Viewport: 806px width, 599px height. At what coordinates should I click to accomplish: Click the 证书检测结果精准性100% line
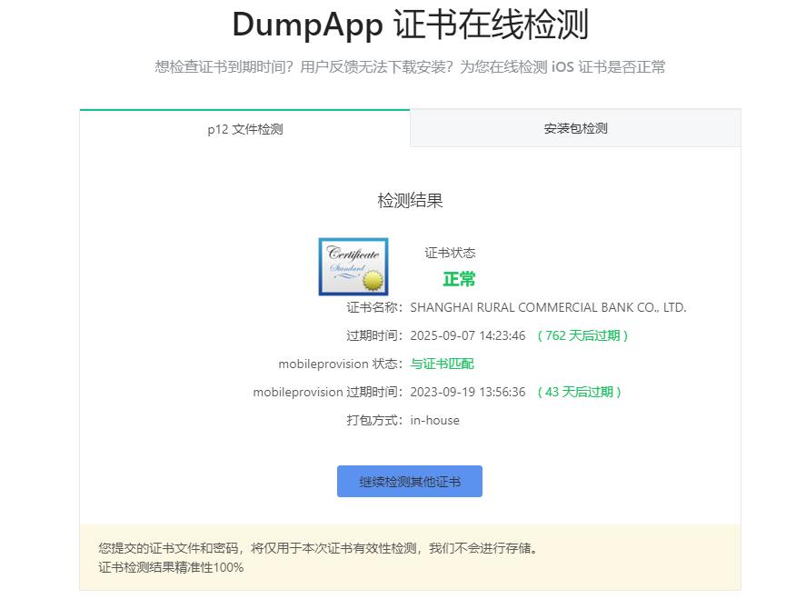click(171, 567)
